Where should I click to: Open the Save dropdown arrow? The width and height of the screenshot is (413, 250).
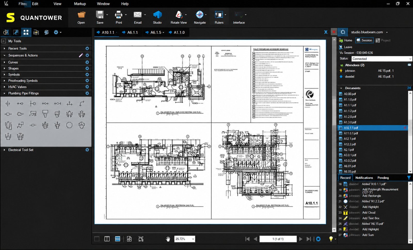[107, 15]
